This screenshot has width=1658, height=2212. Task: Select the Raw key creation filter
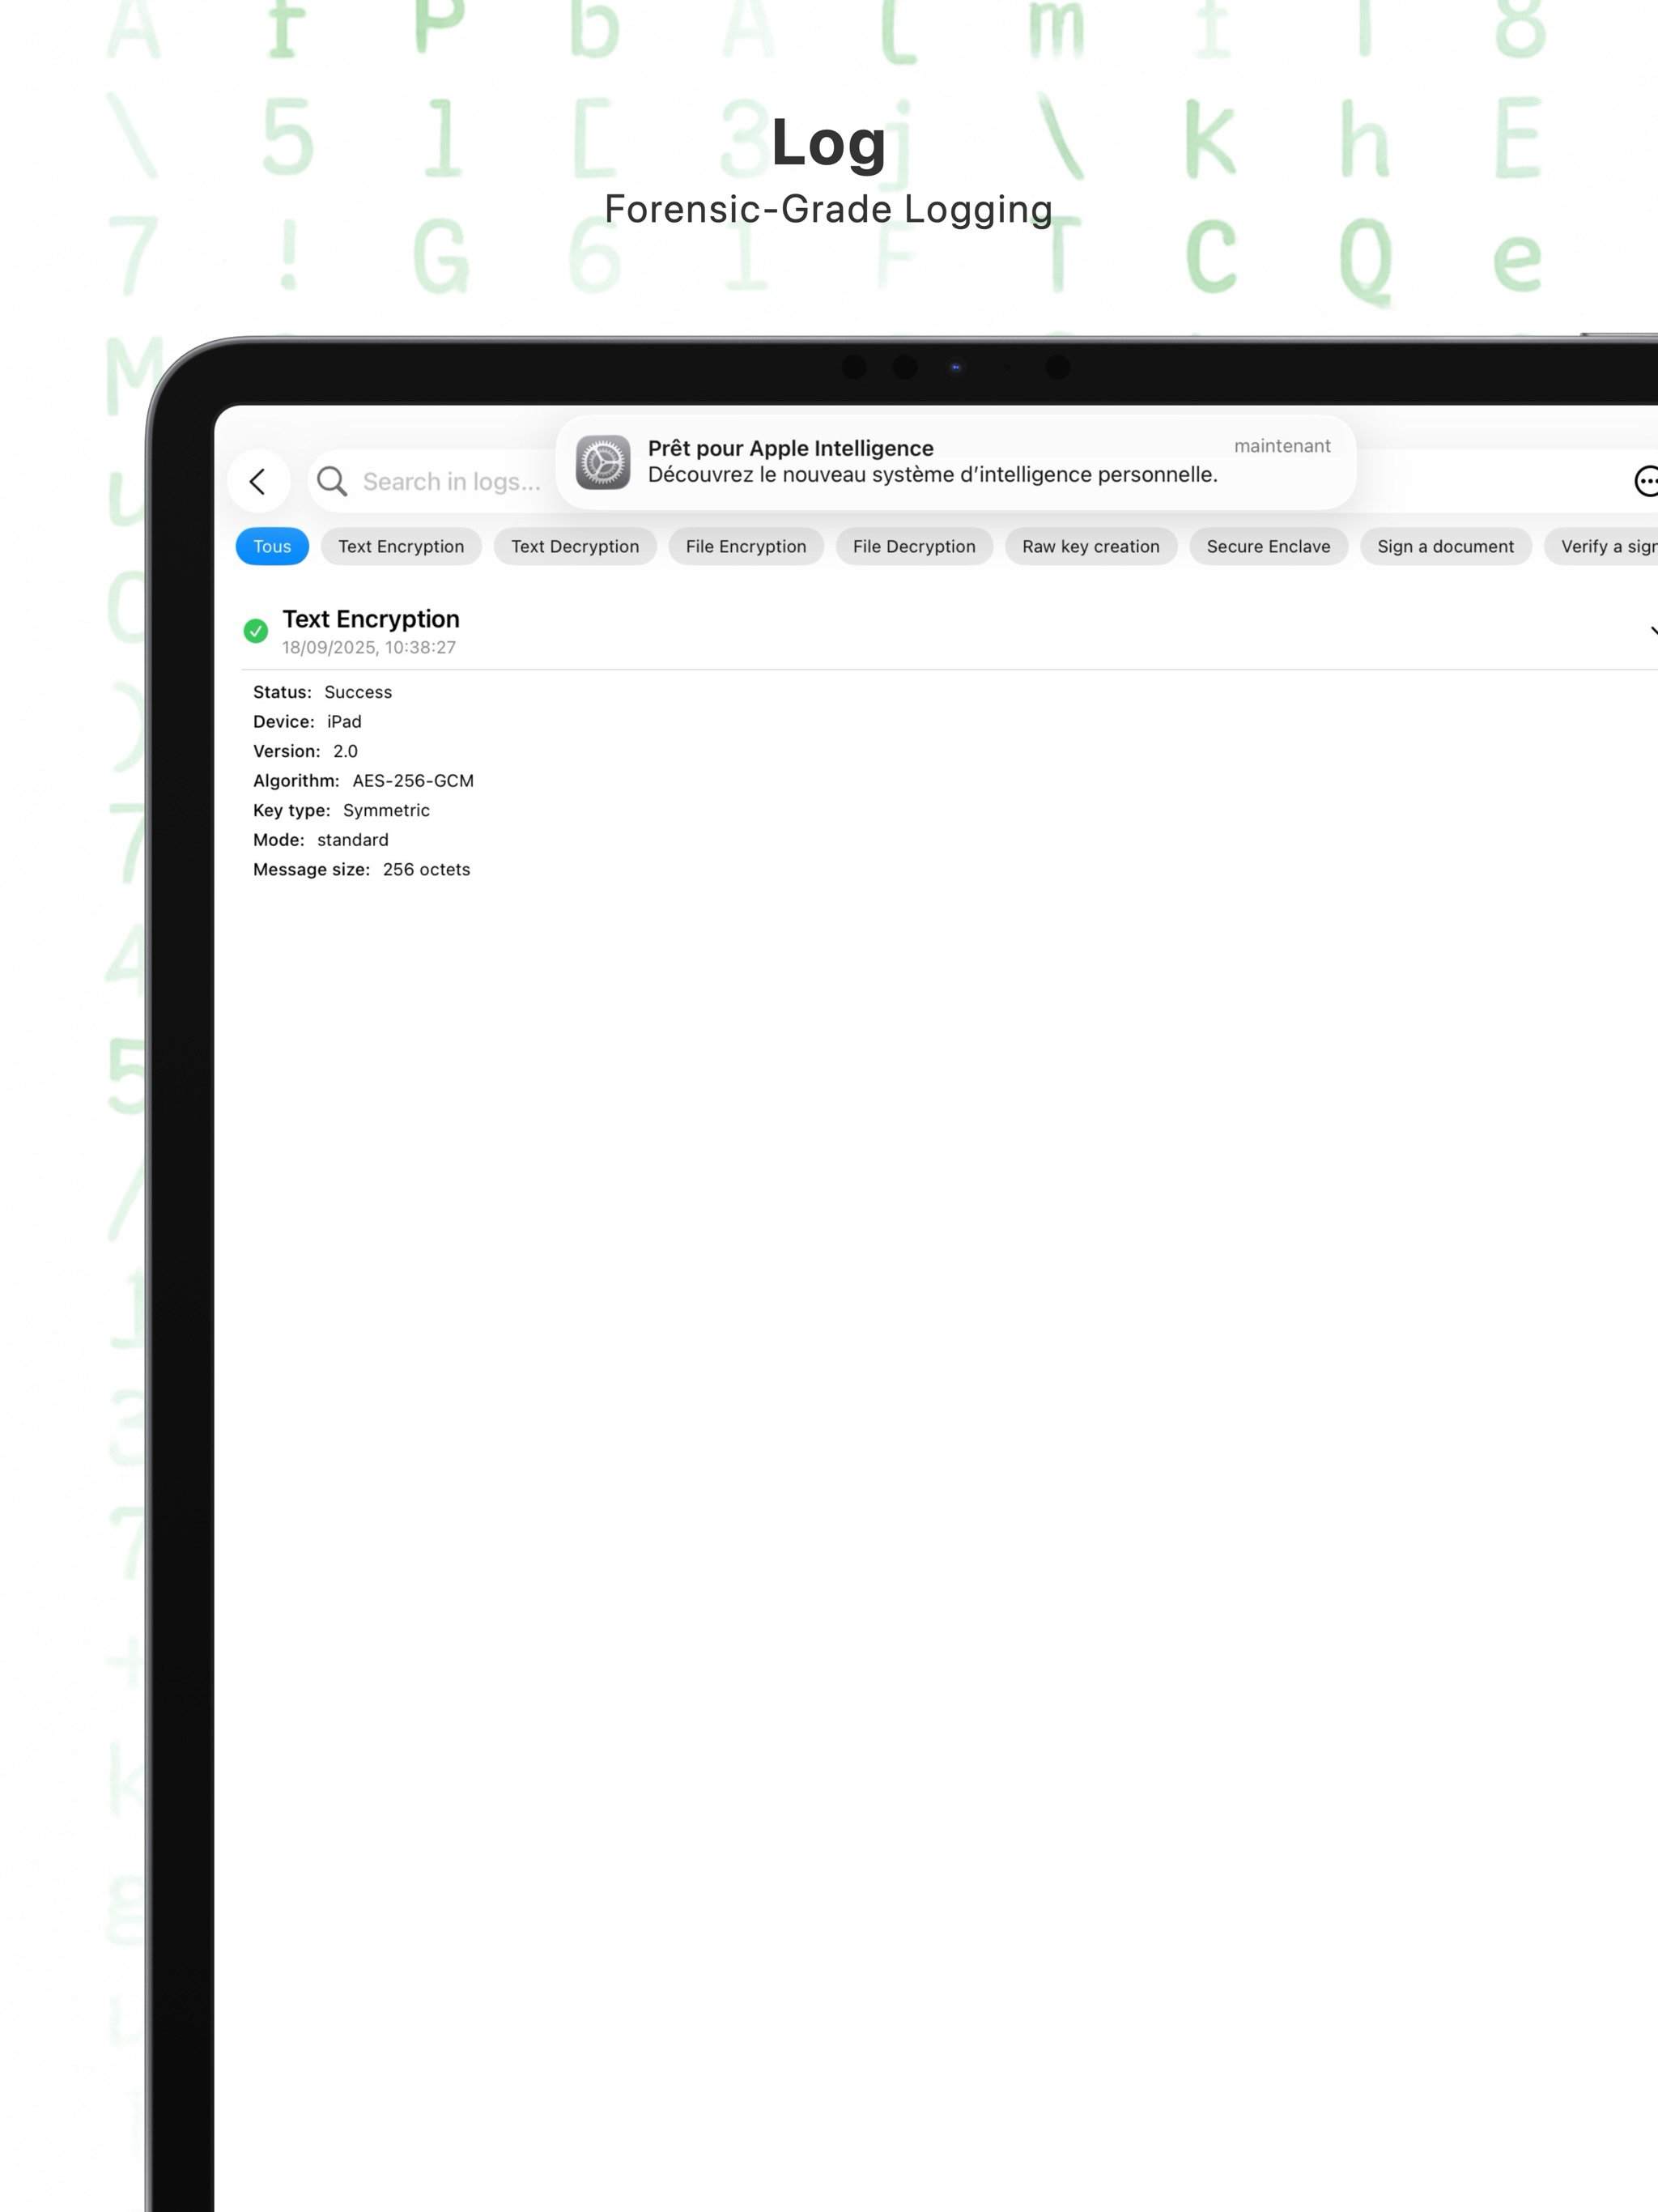(x=1091, y=547)
